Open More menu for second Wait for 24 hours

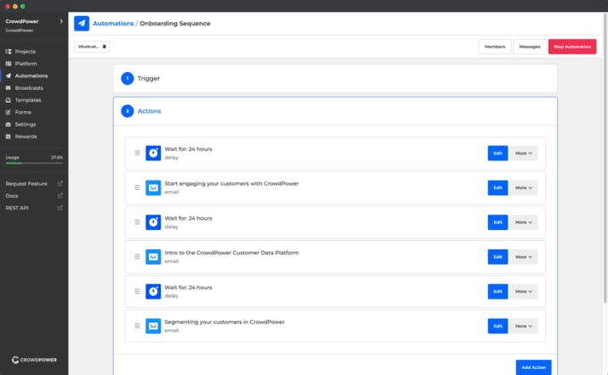point(524,222)
